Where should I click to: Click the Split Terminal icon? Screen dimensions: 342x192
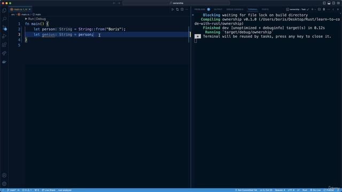click(319, 10)
